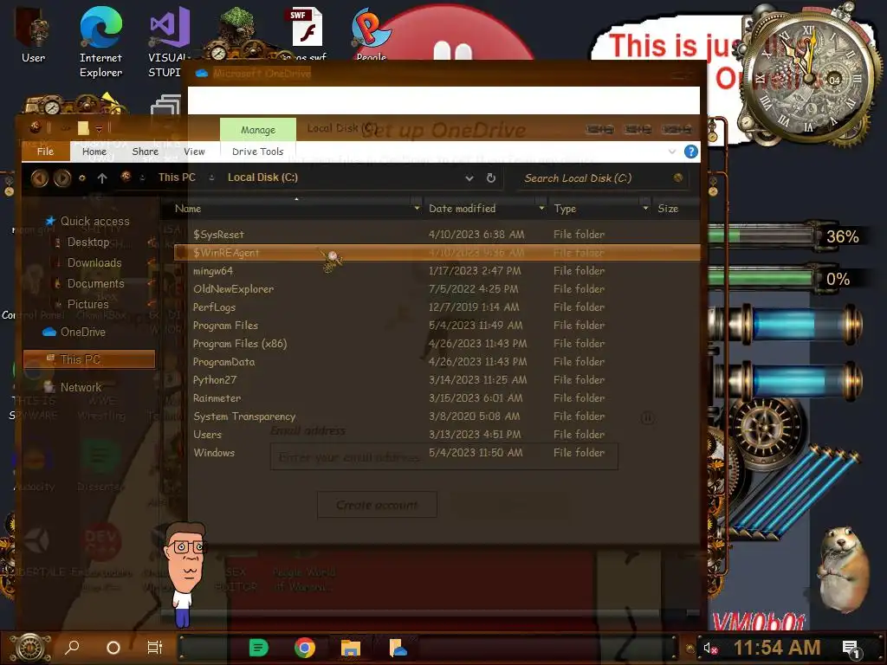Click Create account in OneDrive setup
The width and height of the screenshot is (887, 665).
click(377, 505)
